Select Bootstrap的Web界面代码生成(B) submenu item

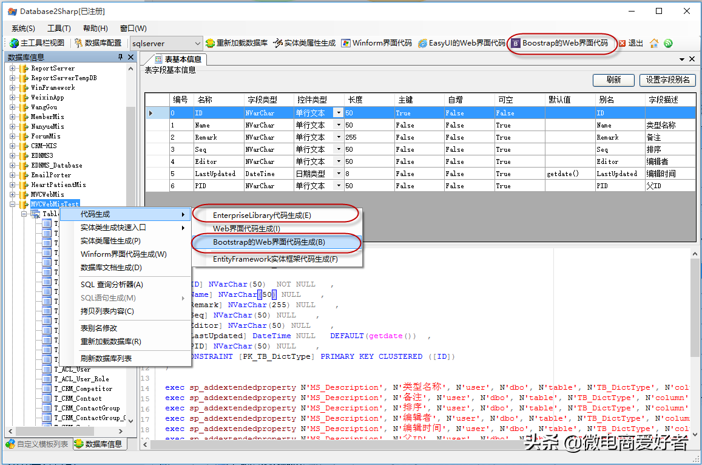(277, 242)
